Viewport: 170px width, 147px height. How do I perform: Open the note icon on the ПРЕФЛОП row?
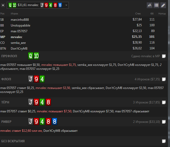point(164,56)
